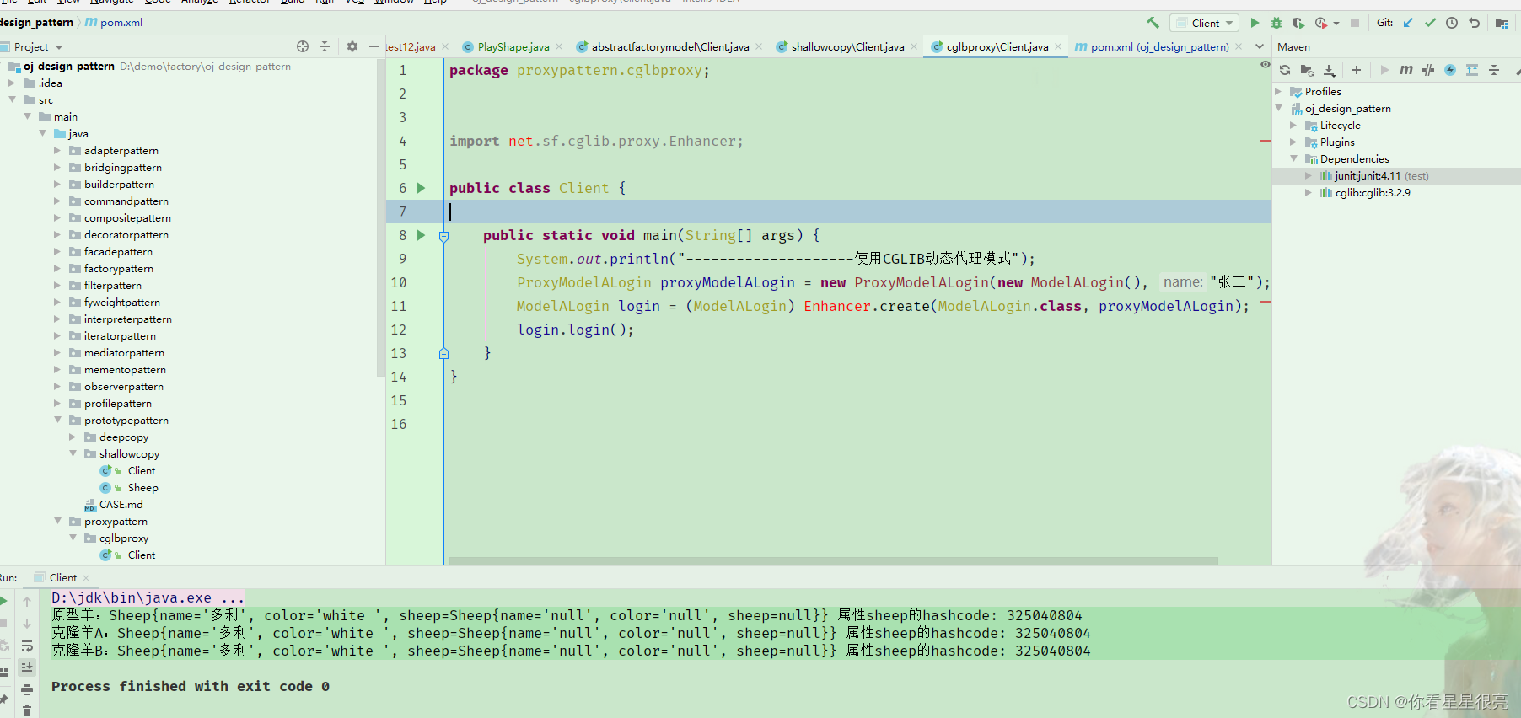Close the PlayShape.java tab
Viewport: 1521px width, 718px height.
tap(559, 46)
